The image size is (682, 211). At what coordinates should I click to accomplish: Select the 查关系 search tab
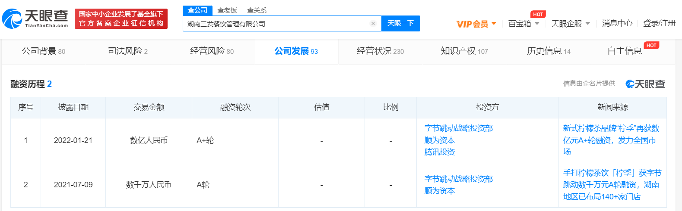tap(257, 10)
